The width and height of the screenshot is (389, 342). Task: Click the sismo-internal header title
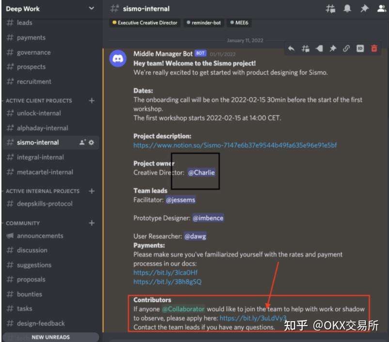[x=146, y=9]
